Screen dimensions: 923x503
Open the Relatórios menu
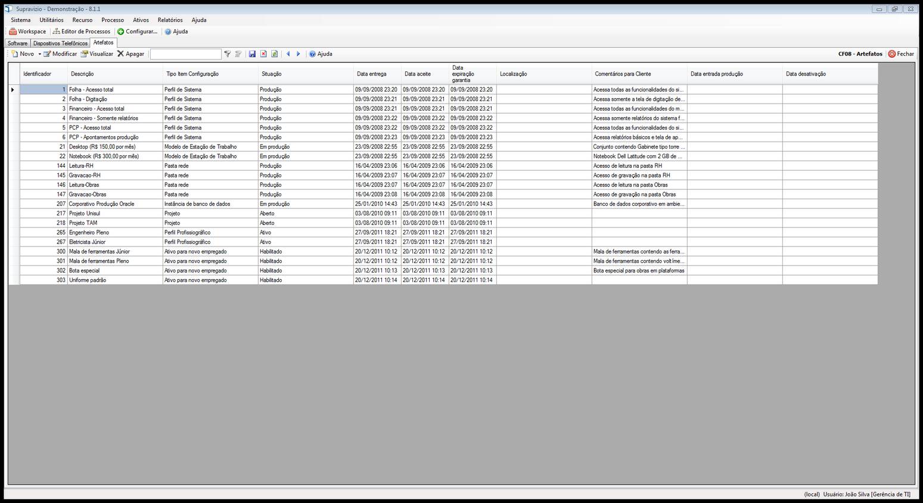pyautogui.click(x=170, y=20)
